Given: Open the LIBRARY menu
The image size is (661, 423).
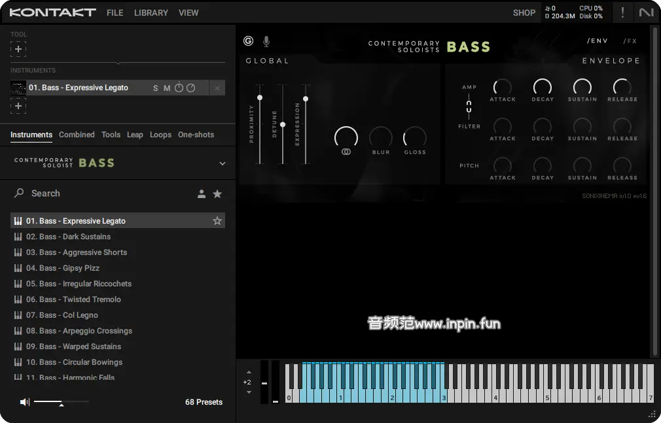Looking at the screenshot, I should pyautogui.click(x=151, y=12).
